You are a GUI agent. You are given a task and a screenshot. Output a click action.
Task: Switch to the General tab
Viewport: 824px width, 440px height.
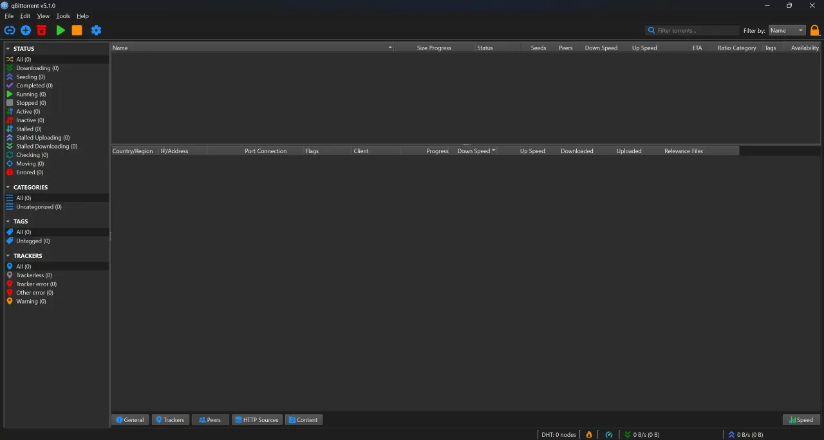pyautogui.click(x=130, y=420)
